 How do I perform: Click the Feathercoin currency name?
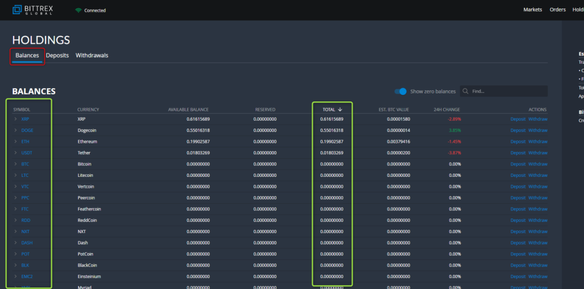click(89, 209)
